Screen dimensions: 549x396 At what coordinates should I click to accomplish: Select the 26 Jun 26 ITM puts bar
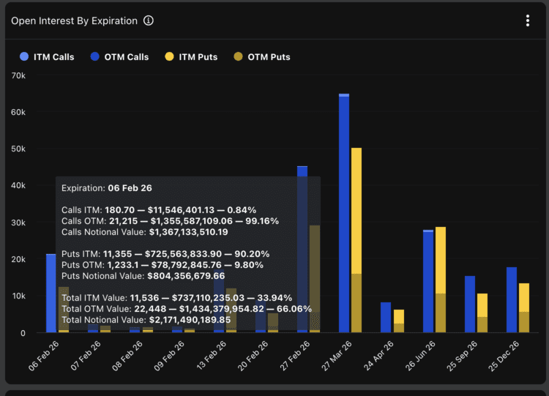coord(441,260)
